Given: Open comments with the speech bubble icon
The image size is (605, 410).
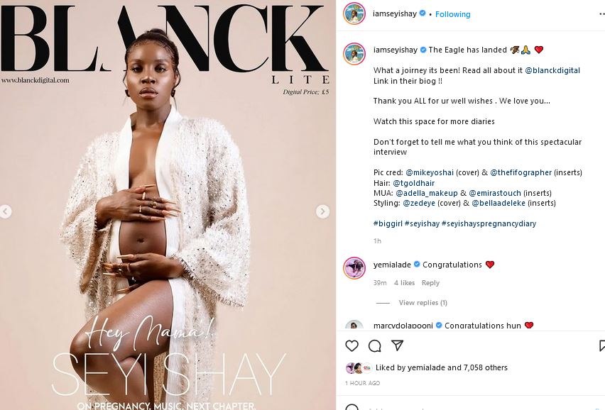Looking at the screenshot, I should pyautogui.click(x=374, y=346).
